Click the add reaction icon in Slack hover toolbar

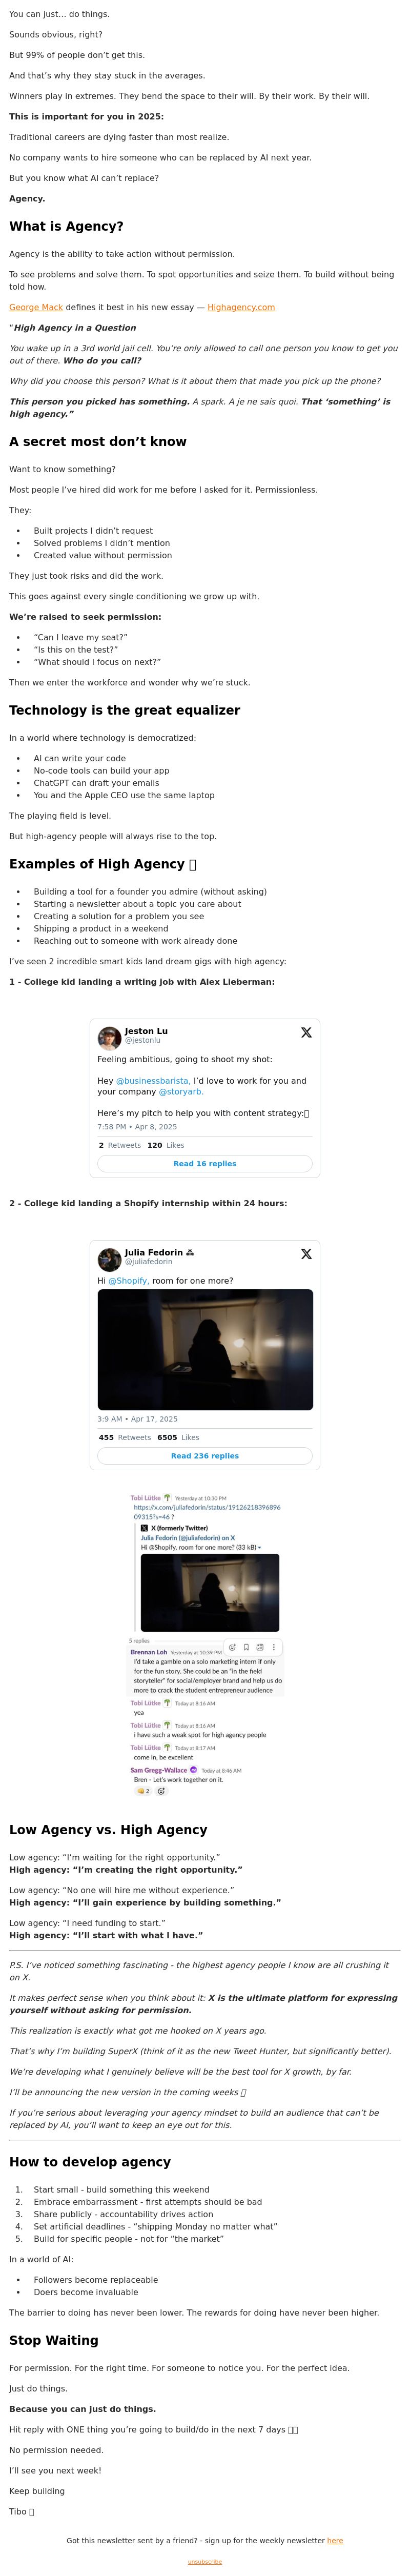point(232,1647)
